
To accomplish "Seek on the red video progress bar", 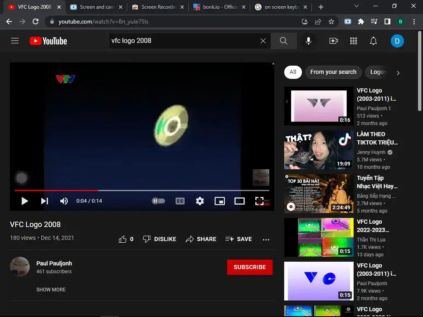I will [x=142, y=190].
